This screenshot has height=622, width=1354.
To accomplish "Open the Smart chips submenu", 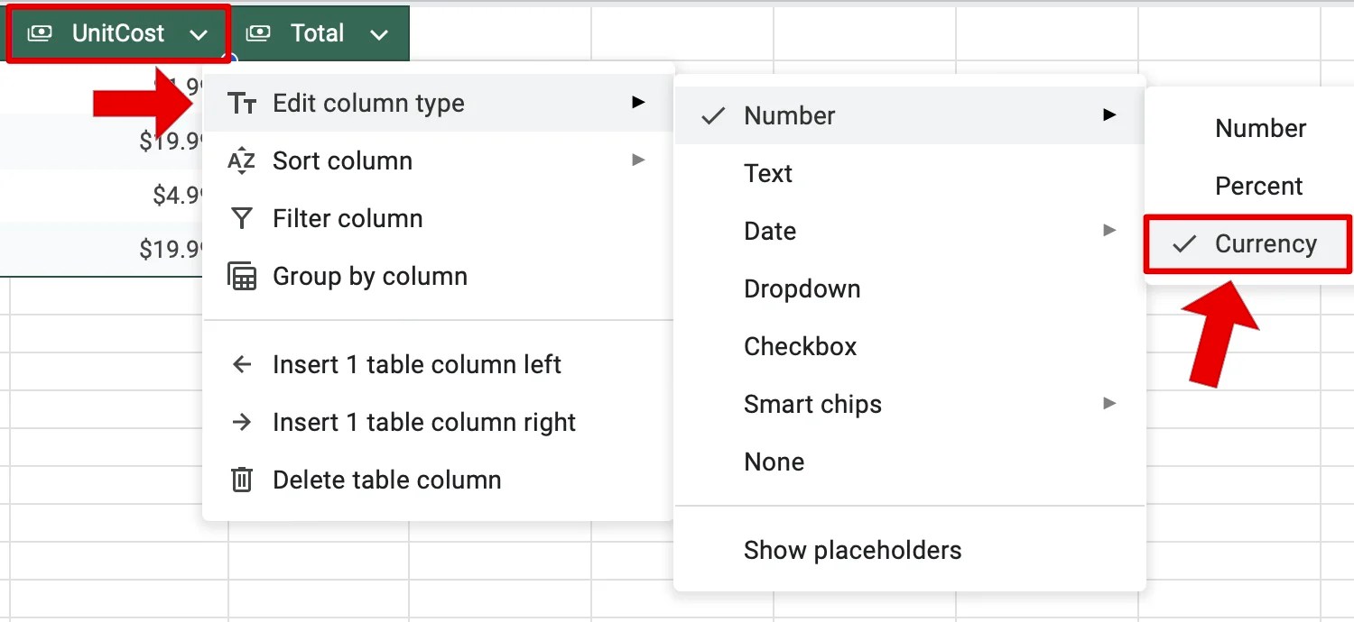I will [812, 404].
